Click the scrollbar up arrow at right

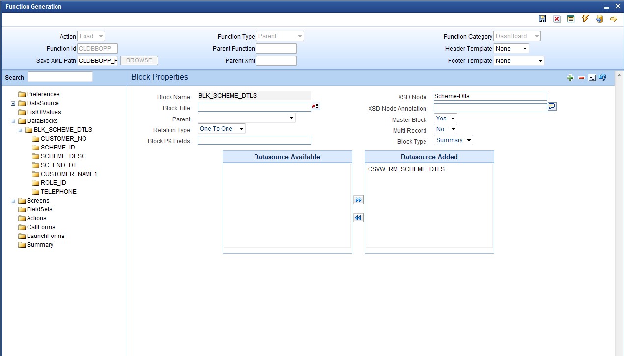619,75
